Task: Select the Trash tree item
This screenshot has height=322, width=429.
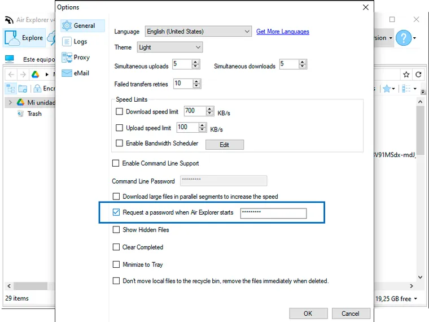Action: (34, 114)
